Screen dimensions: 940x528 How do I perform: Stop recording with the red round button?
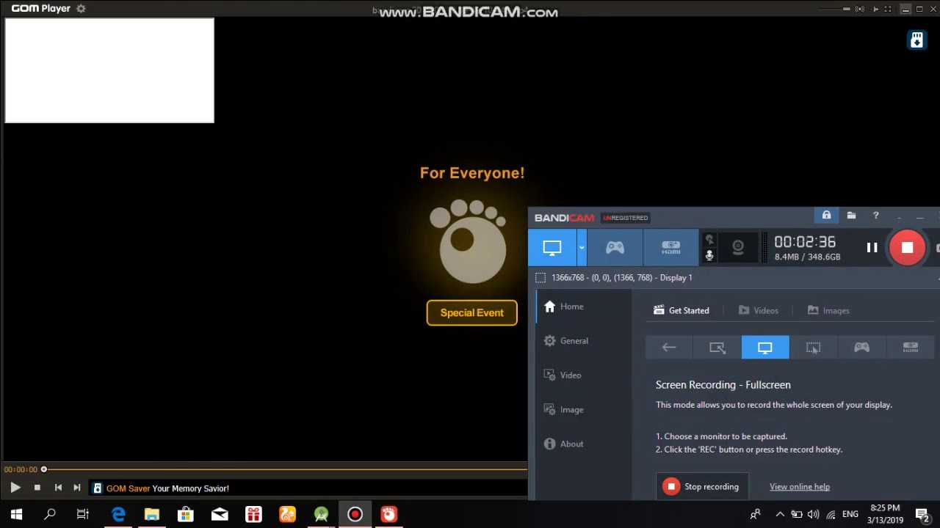907,248
